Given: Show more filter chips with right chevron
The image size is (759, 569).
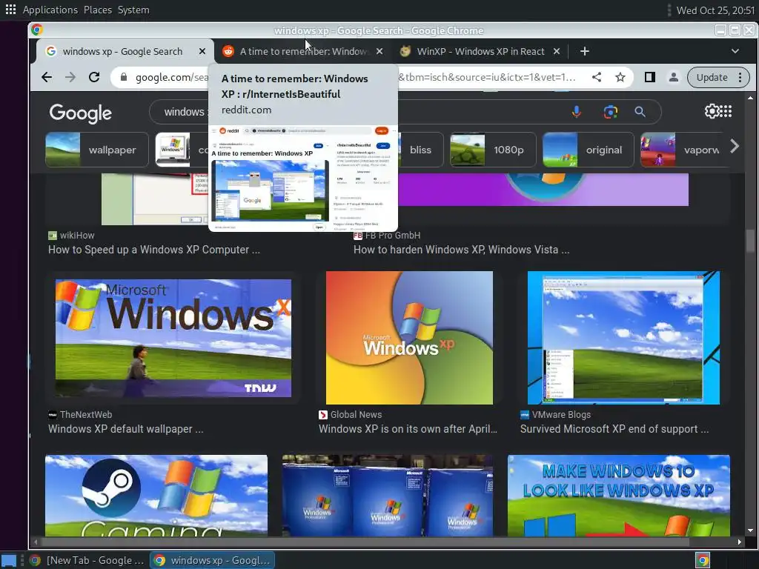Looking at the screenshot, I should coord(735,146).
